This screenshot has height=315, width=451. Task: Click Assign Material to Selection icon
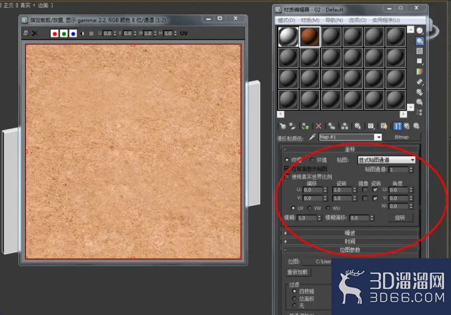click(306, 126)
